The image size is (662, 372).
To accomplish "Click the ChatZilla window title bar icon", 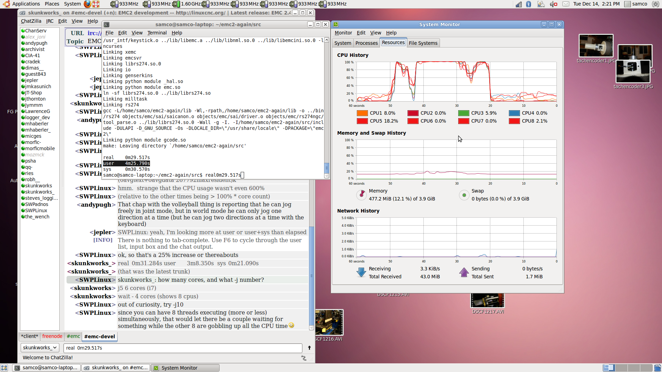I will pos(22,13).
